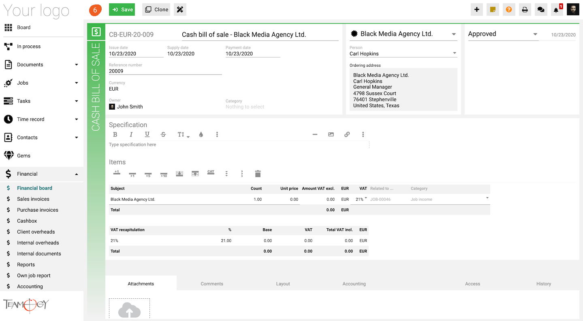Open Cashbox in the sidebar

point(27,221)
